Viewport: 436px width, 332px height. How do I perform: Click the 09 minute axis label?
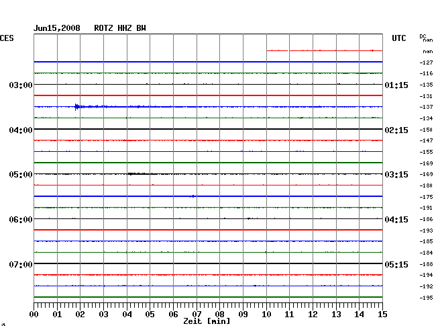(243, 315)
